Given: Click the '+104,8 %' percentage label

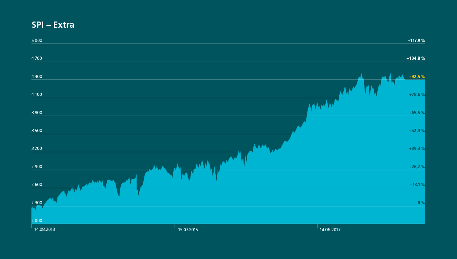Looking at the screenshot, I should (x=416, y=58).
